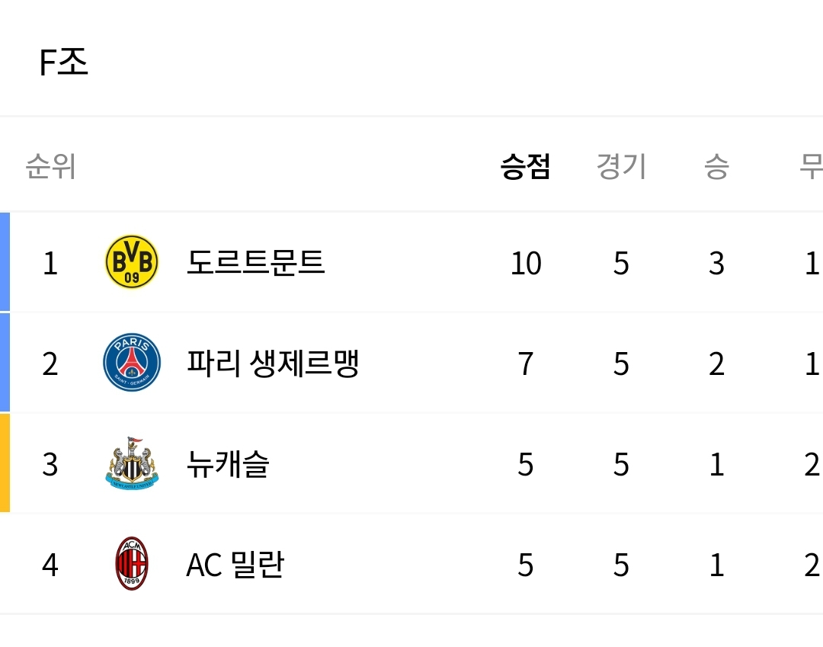Click the Paris Saint-Germain club crest

132,363
